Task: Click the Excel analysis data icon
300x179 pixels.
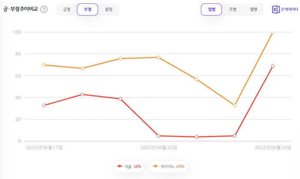Action: coord(276,9)
